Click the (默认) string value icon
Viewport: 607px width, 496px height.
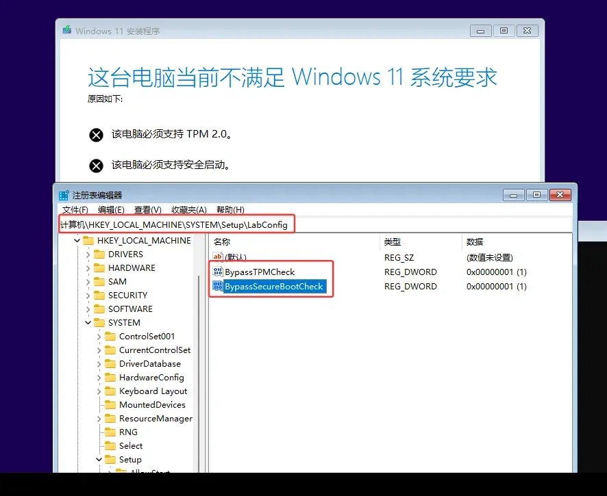(218, 257)
